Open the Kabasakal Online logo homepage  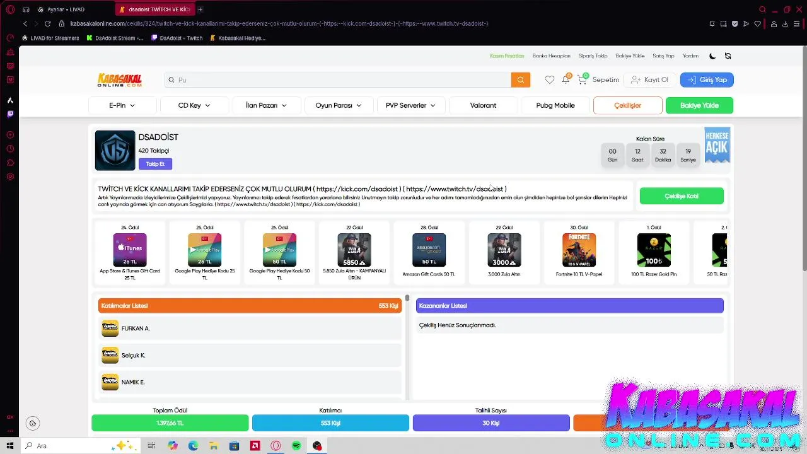(120, 80)
